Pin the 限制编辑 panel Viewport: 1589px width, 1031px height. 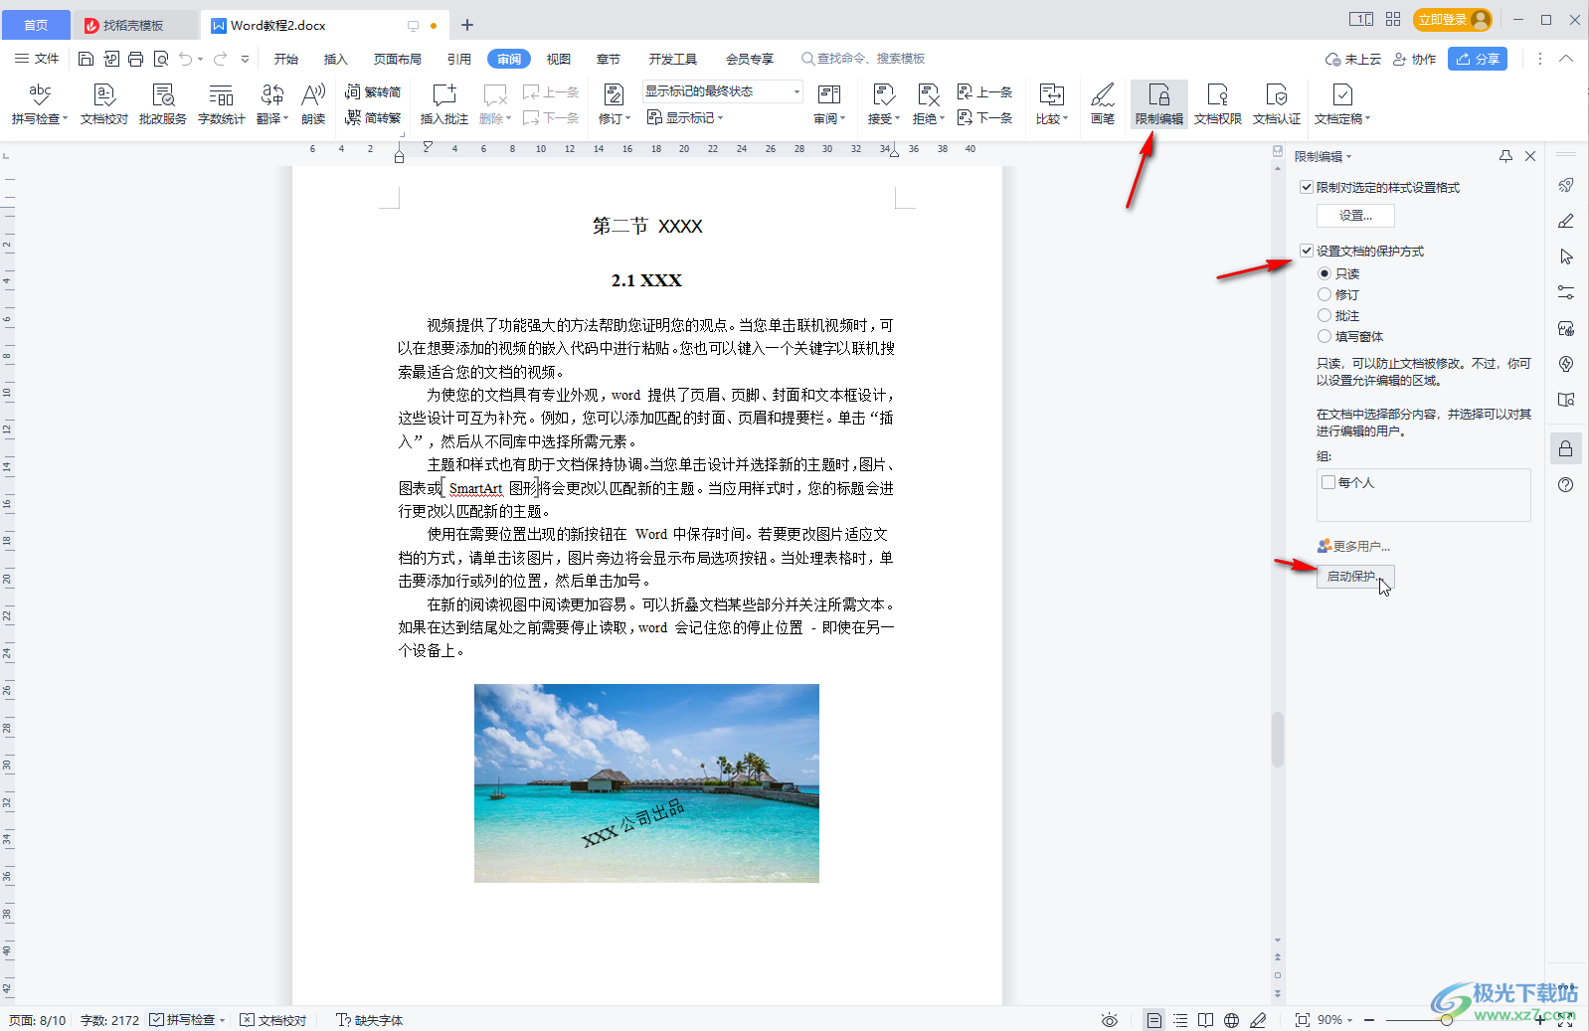1505,156
